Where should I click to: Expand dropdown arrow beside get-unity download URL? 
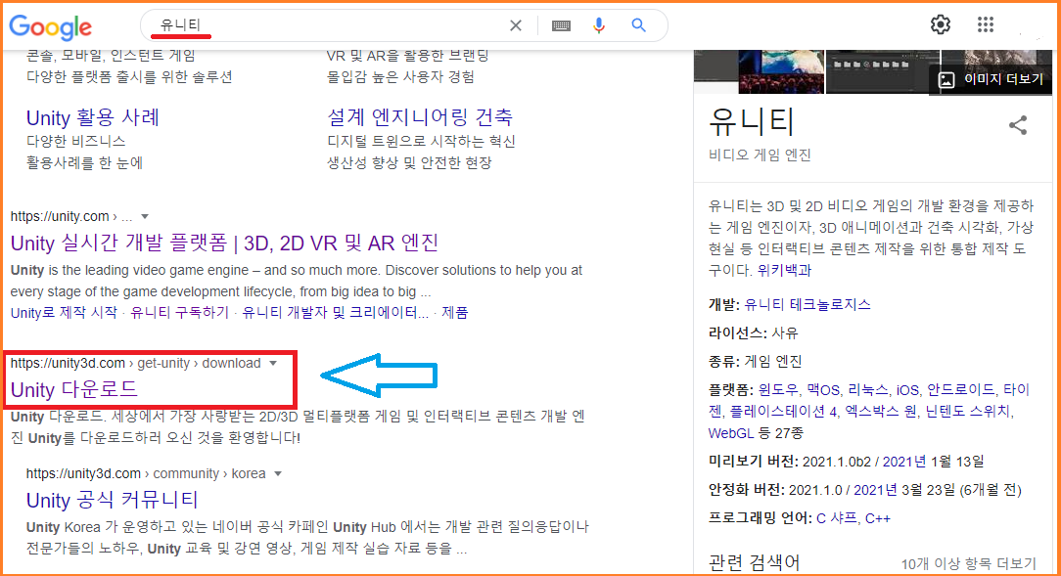point(273,363)
